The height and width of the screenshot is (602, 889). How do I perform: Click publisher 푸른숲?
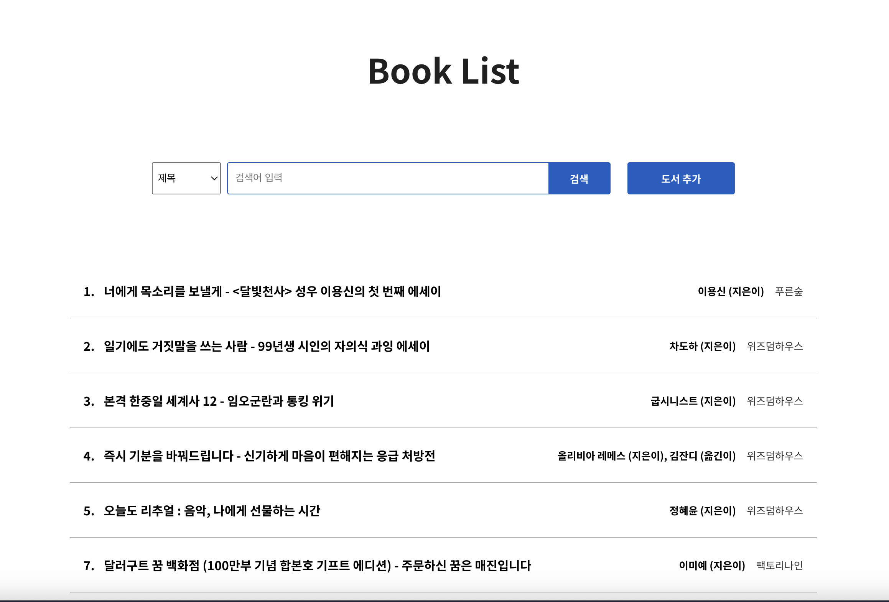pos(789,291)
